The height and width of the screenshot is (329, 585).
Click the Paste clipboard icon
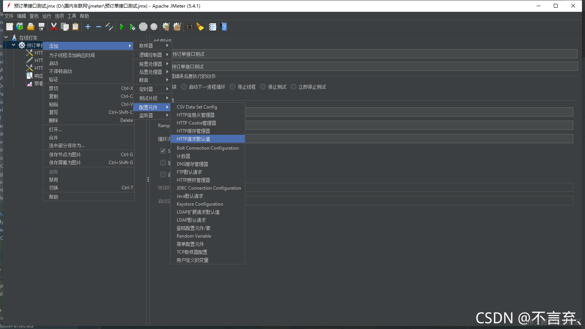pos(75,27)
